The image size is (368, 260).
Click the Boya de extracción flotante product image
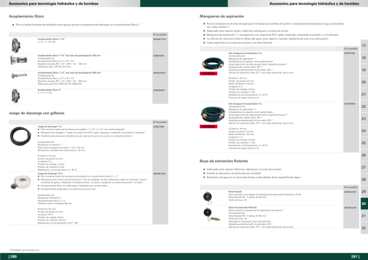[x=211, y=214]
